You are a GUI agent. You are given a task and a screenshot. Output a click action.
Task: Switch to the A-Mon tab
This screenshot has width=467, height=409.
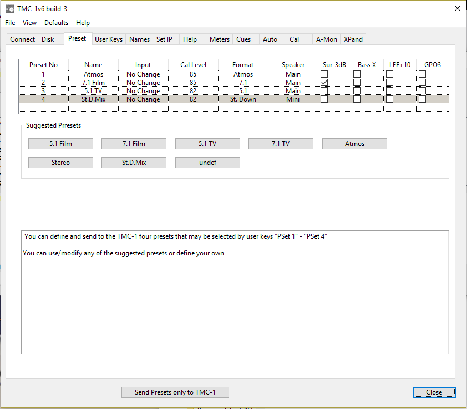click(x=327, y=39)
